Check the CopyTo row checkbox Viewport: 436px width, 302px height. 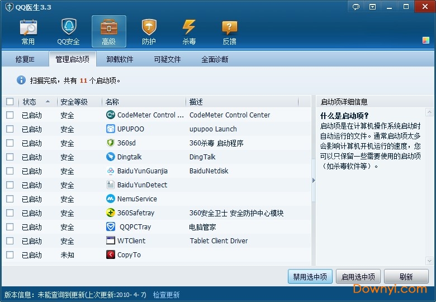point(10,254)
